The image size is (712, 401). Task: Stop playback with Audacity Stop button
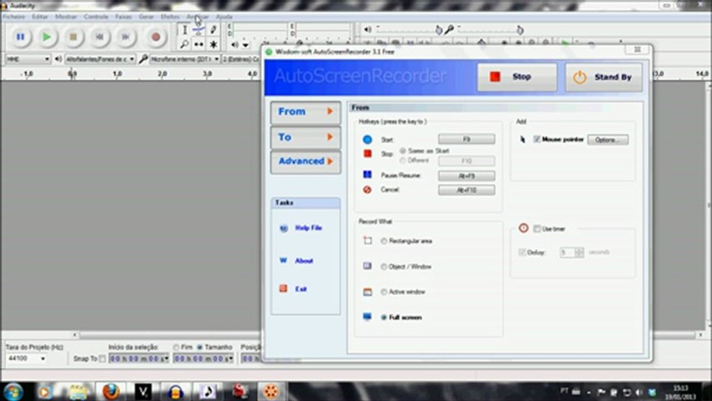73,37
